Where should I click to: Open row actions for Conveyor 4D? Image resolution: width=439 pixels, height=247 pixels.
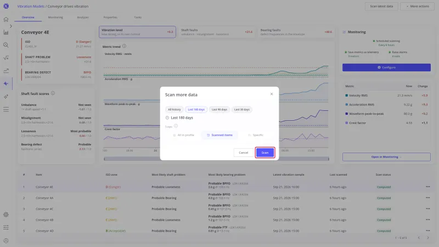point(428,231)
